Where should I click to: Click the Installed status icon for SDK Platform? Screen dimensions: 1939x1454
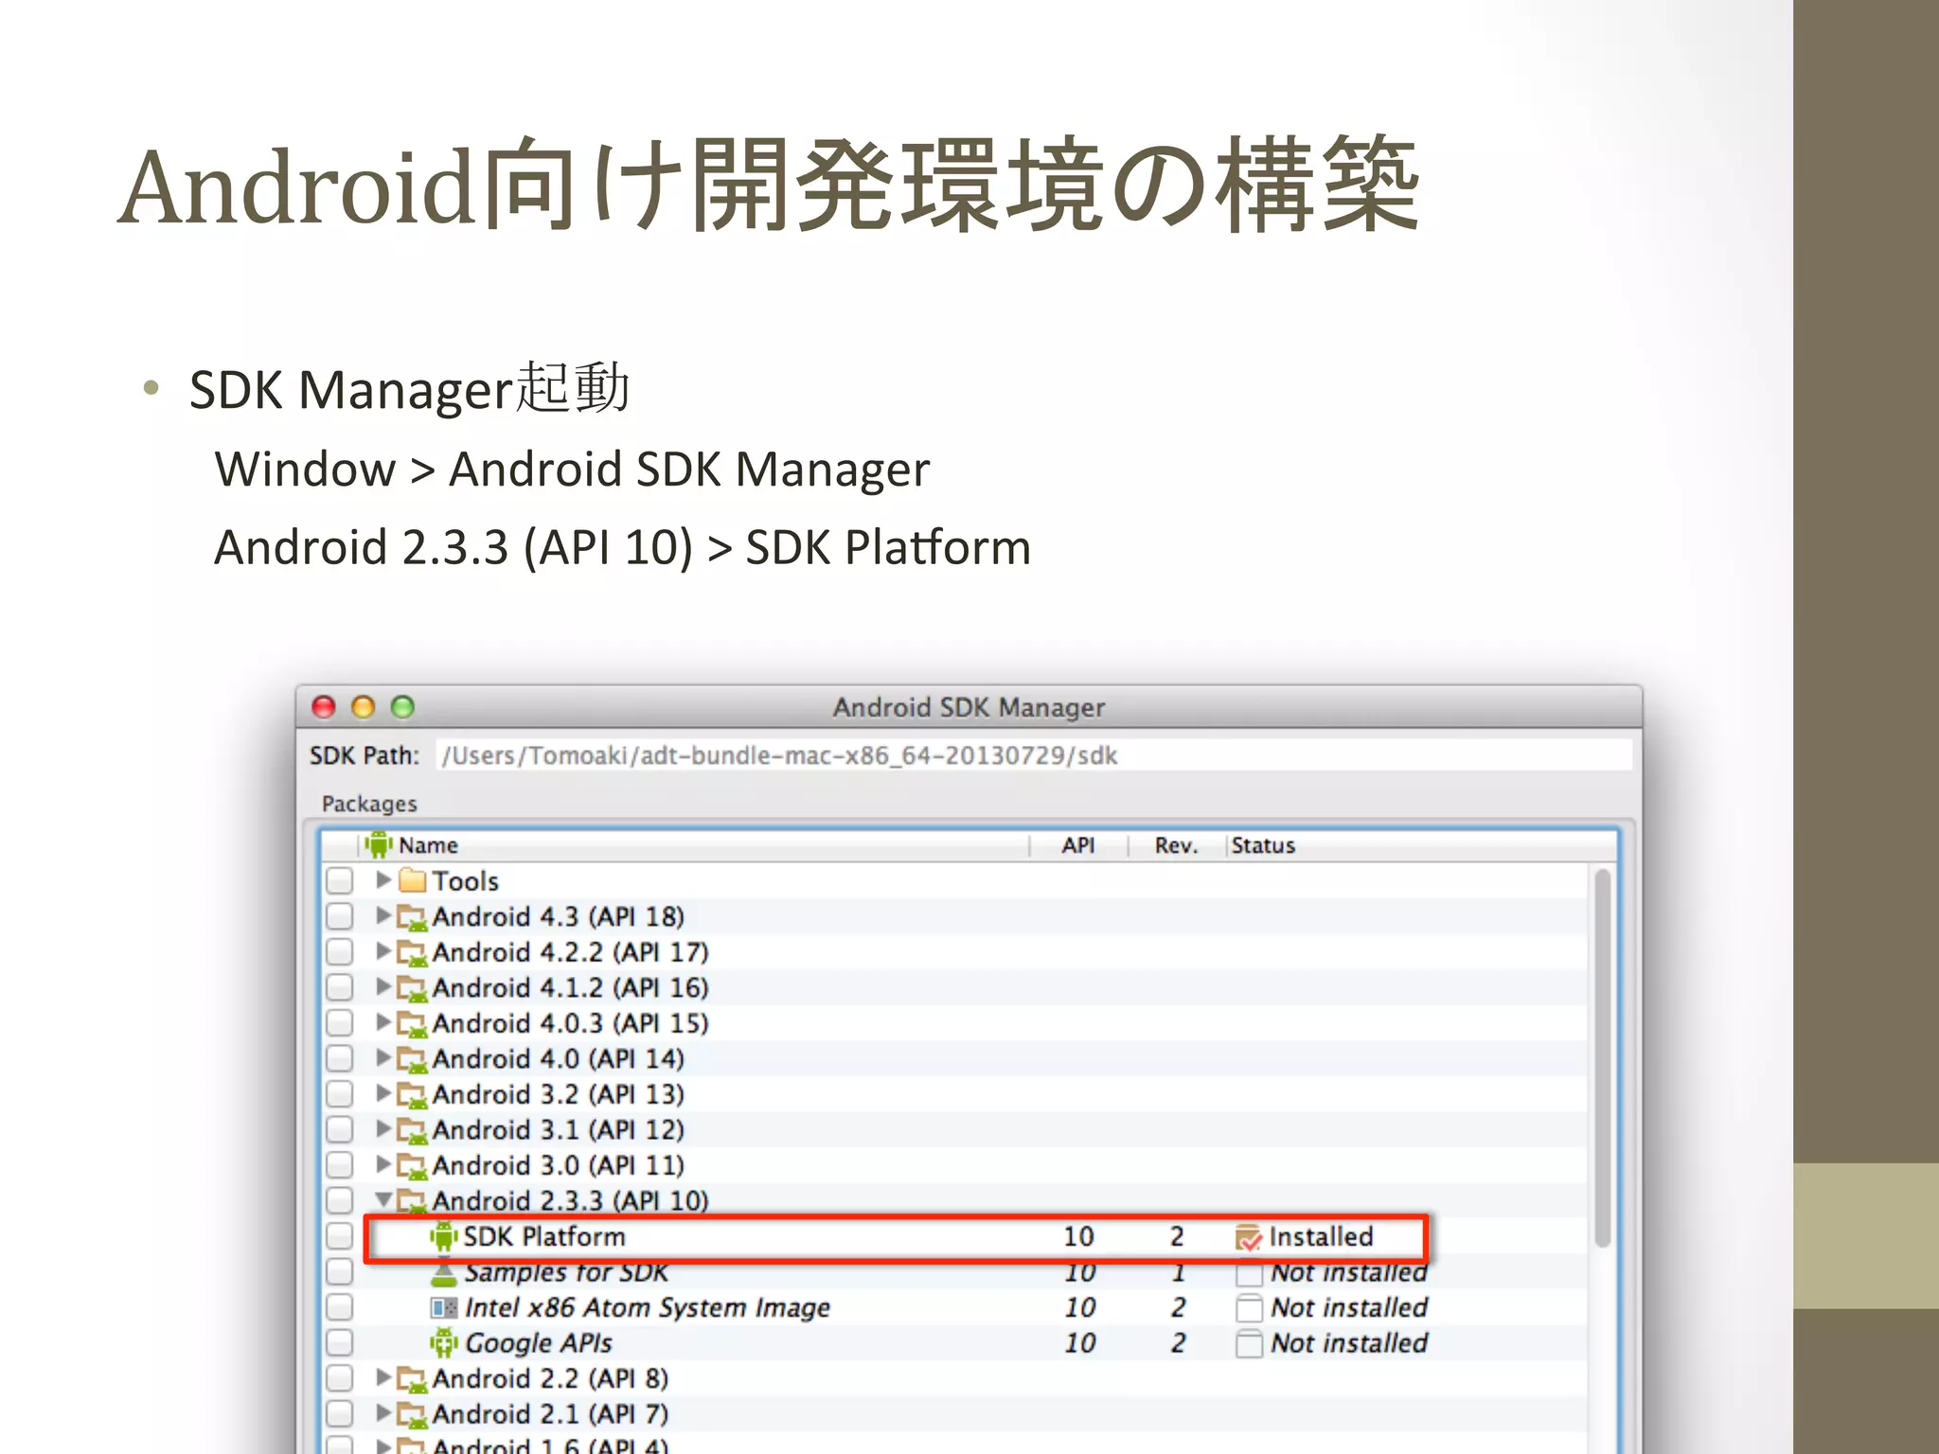(1249, 1237)
